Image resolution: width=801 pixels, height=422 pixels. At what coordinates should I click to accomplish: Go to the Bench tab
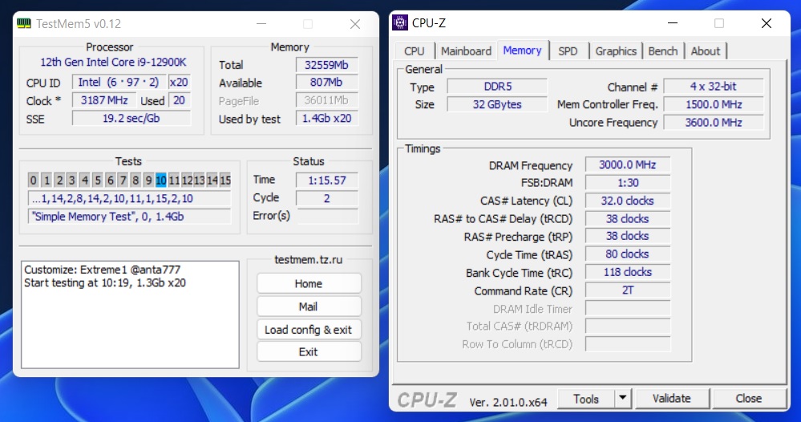(x=662, y=51)
